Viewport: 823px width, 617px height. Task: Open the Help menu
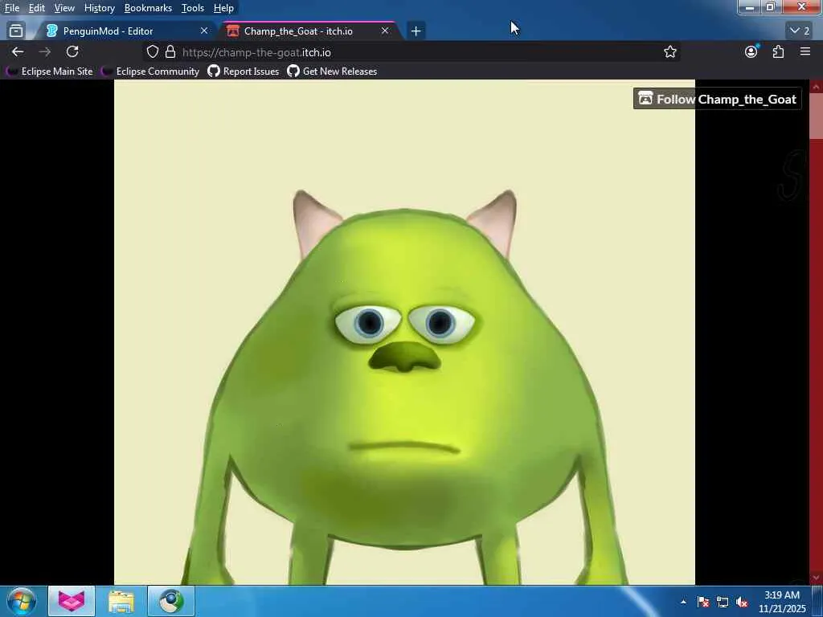click(x=223, y=8)
